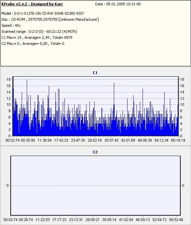191x225 pixels.
Task: Click the C1 axis label 48:06:39
Action: (145, 140)
